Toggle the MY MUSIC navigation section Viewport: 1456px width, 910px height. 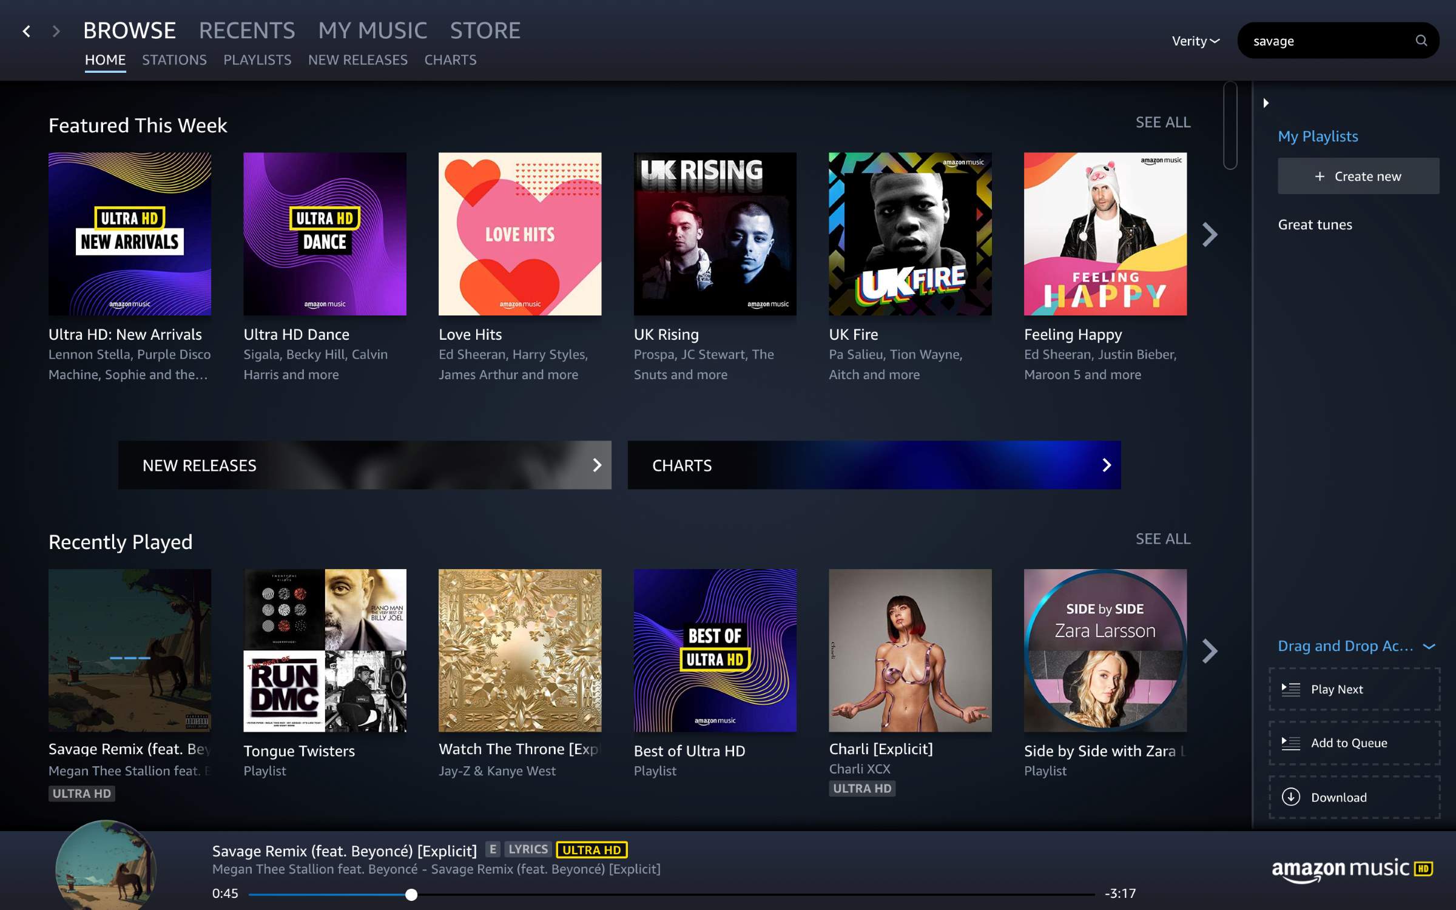pyautogui.click(x=372, y=29)
